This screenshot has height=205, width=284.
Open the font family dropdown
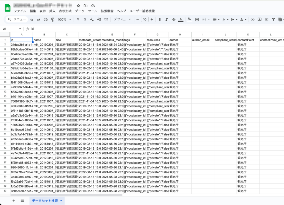tap(122, 20)
